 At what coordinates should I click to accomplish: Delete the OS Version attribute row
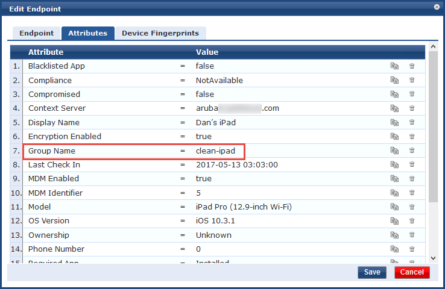tap(412, 221)
